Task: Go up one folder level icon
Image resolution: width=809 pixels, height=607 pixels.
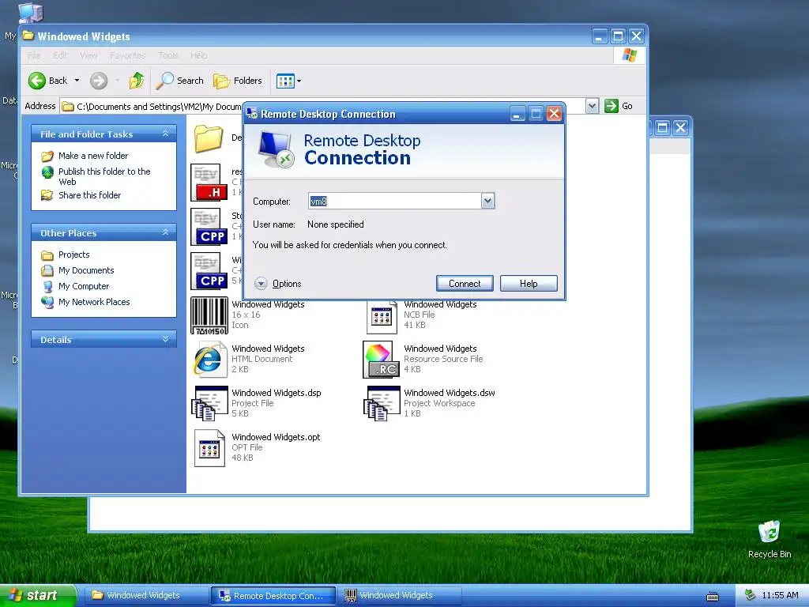Action: [x=137, y=81]
